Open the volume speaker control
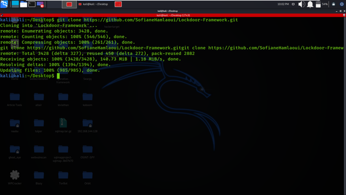Screen dimensions: 346x195 tap(301, 4)
